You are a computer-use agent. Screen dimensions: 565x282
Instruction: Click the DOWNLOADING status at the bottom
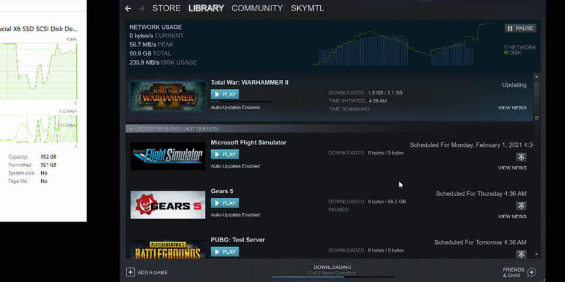point(332,267)
